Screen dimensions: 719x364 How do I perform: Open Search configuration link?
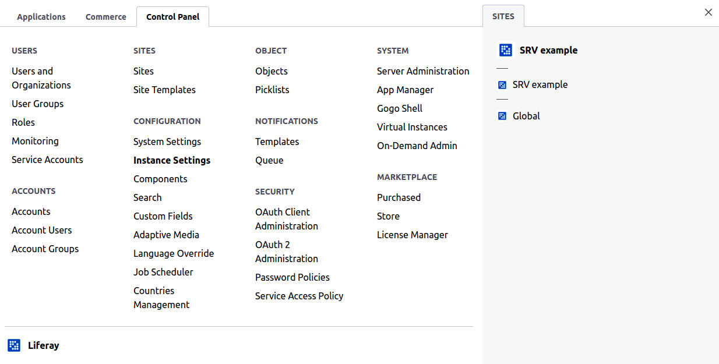(x=147, y=197)
